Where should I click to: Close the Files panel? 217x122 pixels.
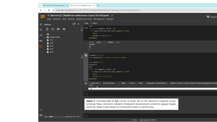(x=78, y=24)
